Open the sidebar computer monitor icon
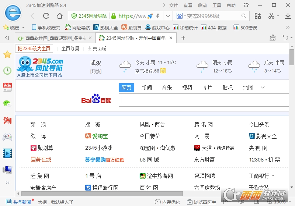This screenshot has height=206, width=295. point(7,170)
